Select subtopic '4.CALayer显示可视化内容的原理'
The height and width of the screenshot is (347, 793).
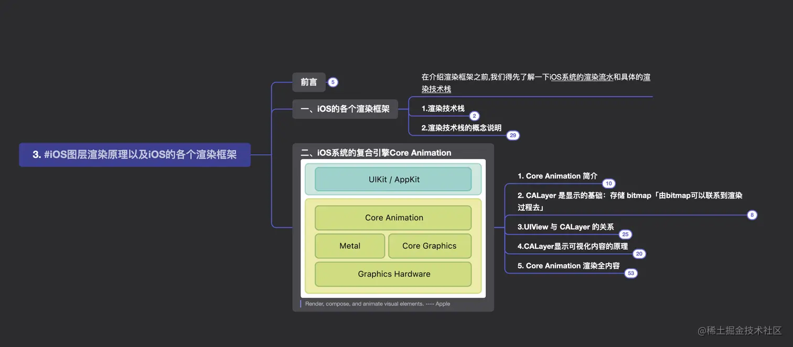click(x=573, y=246)
